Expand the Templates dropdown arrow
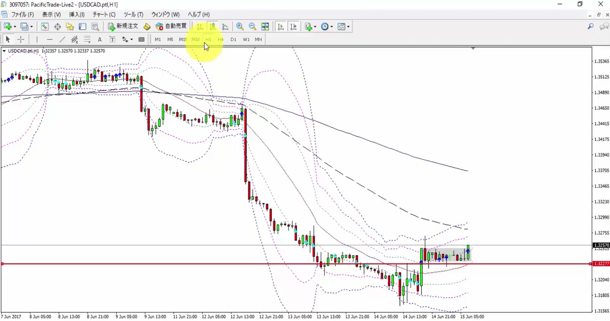This screenshot has height=321, width=610. click(x=349, y=26)
